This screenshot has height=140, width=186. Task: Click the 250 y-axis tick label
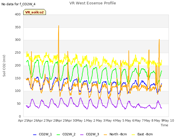tap(18, 52)
